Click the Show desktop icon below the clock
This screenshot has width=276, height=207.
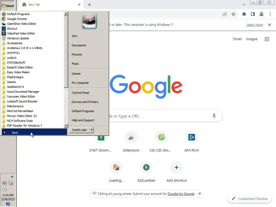tap(8, 204)
